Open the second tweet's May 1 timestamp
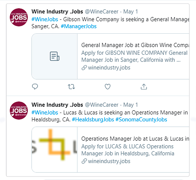 (x=131, y=105)
